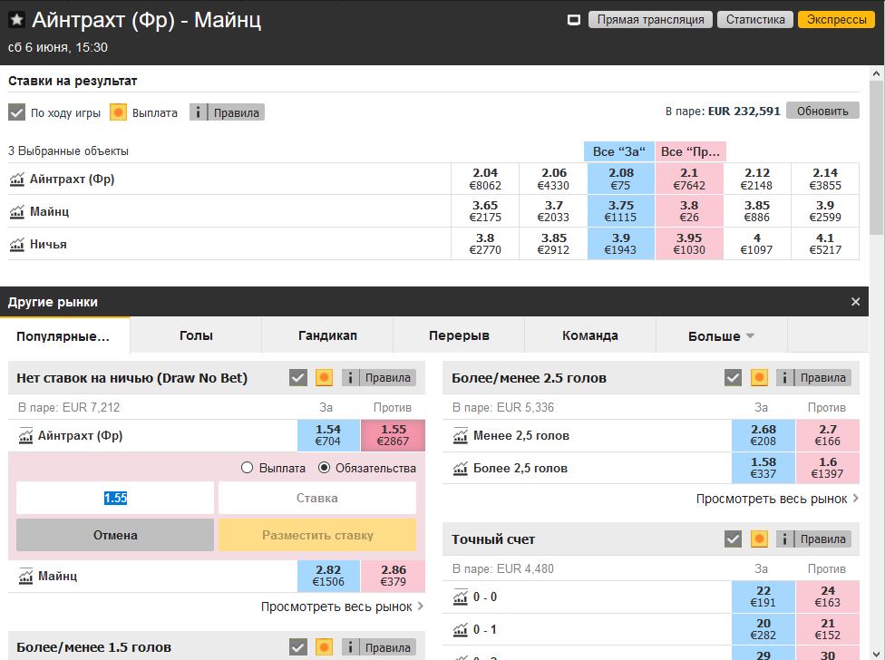
Task: Toggle orange payout indicator in Draw No Bet header
Action: click(324, 377)
